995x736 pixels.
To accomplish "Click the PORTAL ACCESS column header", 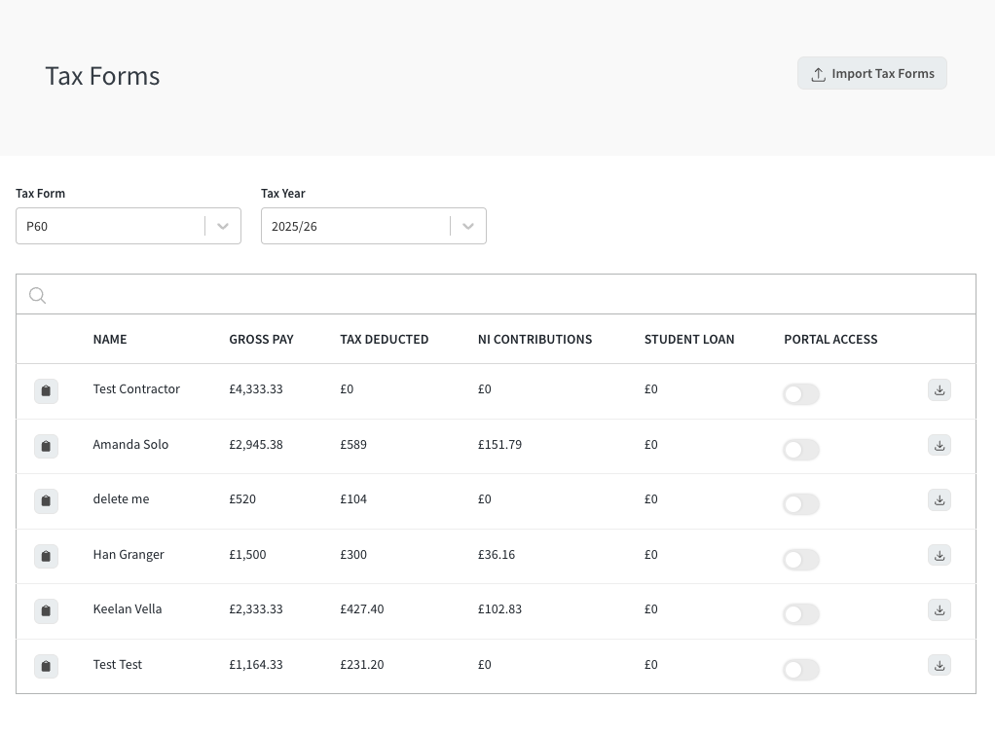I will [830, 340].
